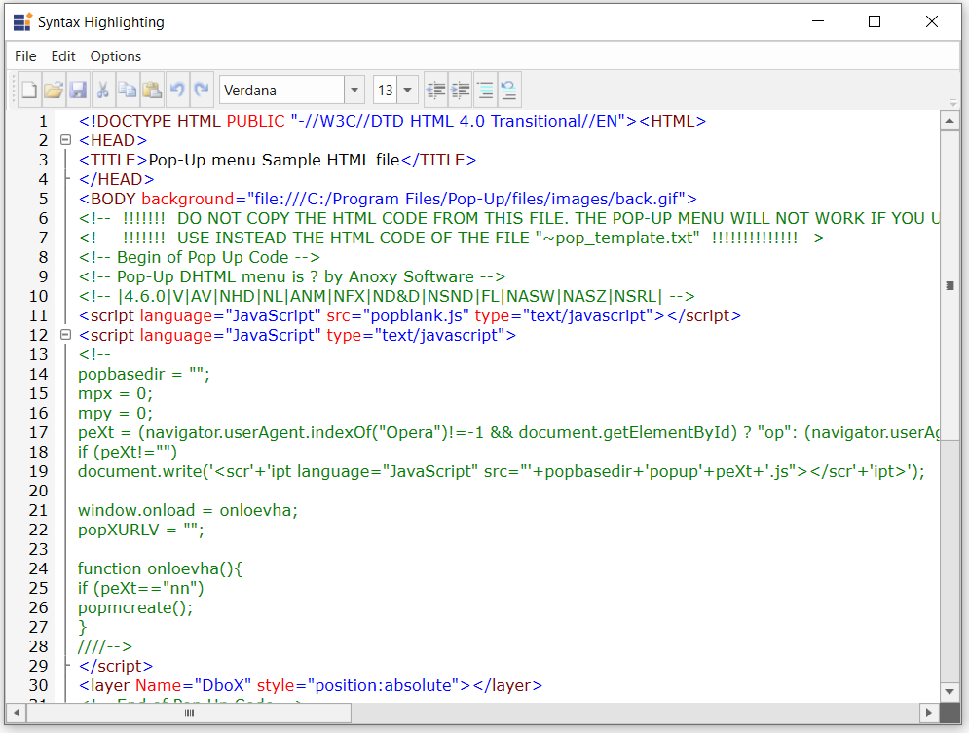Click the uncomment lines toolbar icon
This screenshot has width=969, height=733.
[509, 91]
